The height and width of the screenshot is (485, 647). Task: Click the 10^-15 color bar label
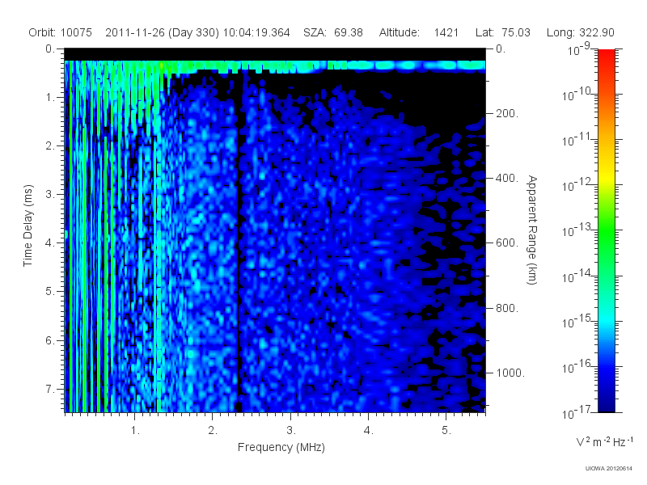point(577,321)
